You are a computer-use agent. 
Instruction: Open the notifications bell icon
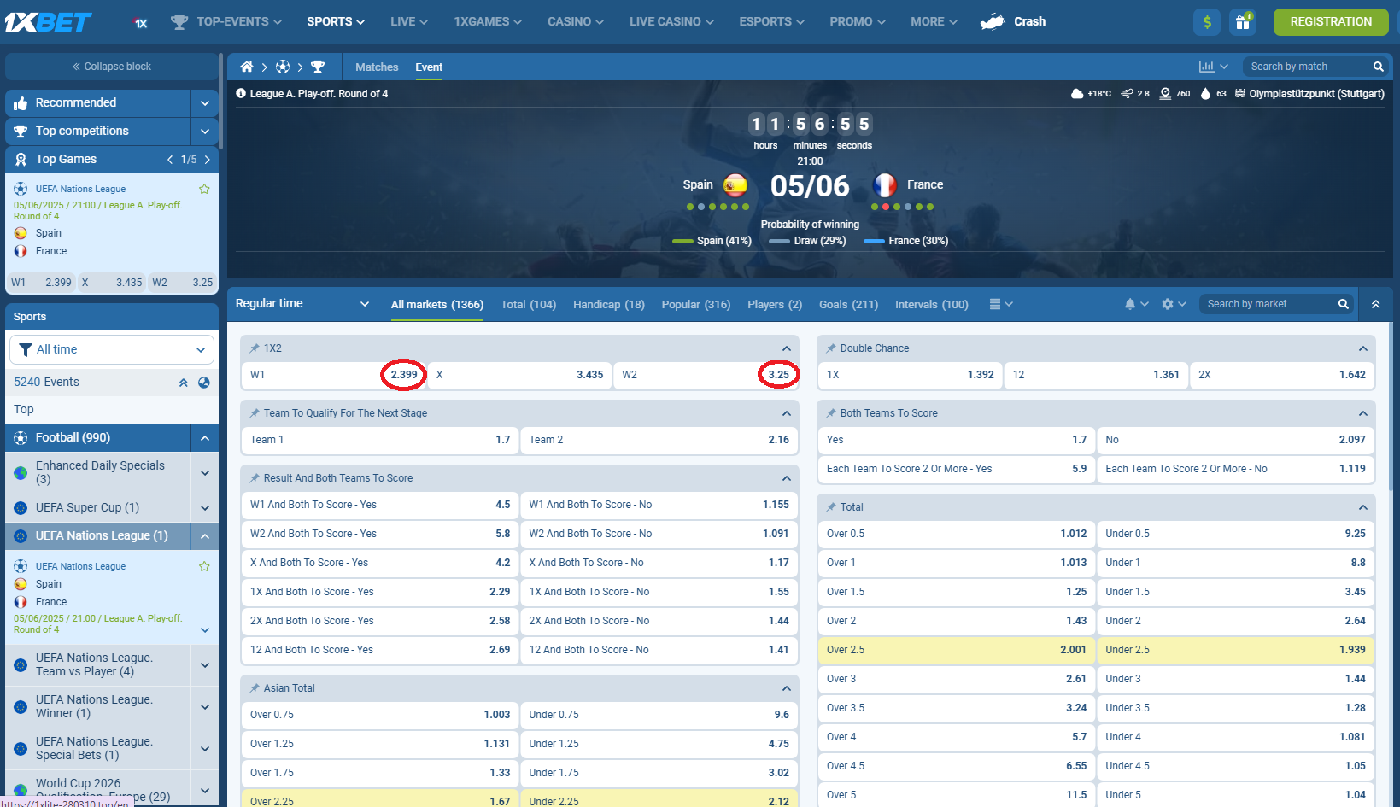click(1130, 304)
